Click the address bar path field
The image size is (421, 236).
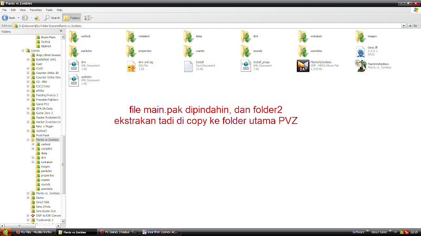click(207, 26)
